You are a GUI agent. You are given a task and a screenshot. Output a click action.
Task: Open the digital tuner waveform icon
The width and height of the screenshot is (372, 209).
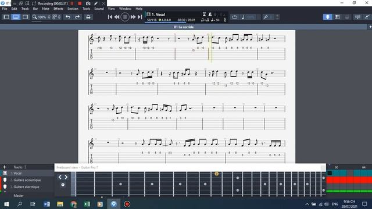pos(357,17)
